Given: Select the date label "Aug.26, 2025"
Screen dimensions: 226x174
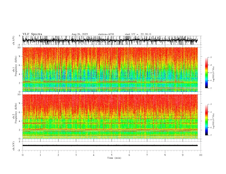Looking at the screenshot, I should (80, 34).
